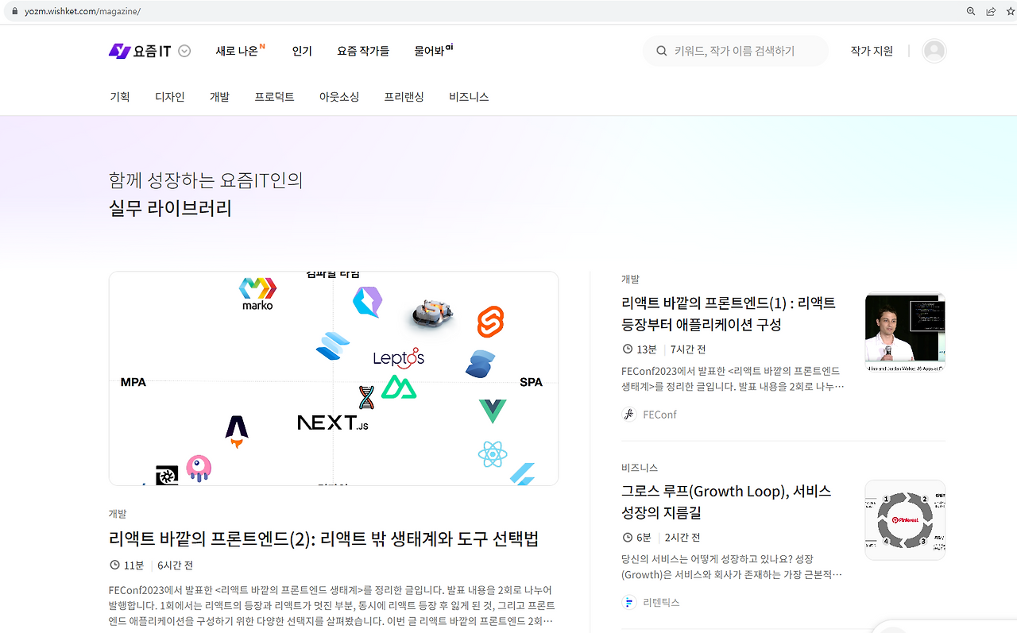1017x633 pixels.
Task: Click the 당신의 서비스는 summary text
Action: [732, 566]
